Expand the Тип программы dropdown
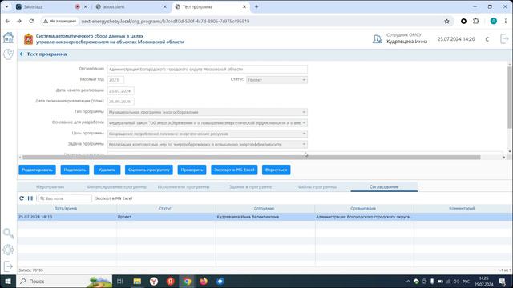This screenshot has width=513, height=288. 304,112
